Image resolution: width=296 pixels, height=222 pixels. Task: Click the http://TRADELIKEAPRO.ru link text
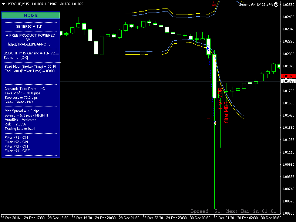[x=29, y=44]
